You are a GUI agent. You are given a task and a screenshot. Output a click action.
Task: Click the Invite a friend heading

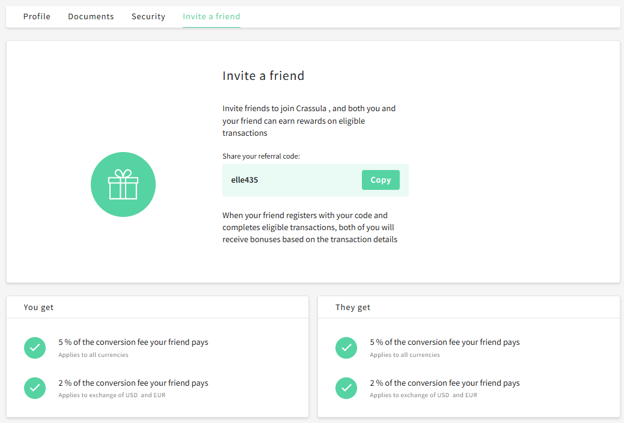click(263, 76)
